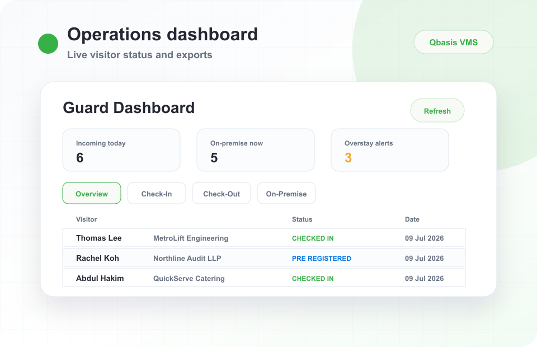Click the Qbasis VMS pill button
The width and height of the screenshot is (537, 347).
click(454, 42)
